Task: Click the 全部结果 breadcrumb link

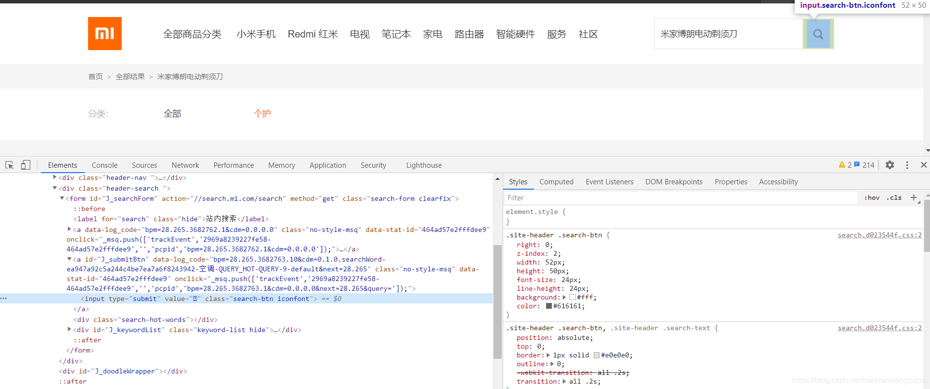Action: click(130, 76)
